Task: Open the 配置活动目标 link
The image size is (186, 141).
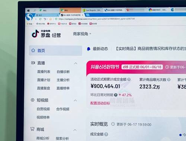Action: pos(100,103)
